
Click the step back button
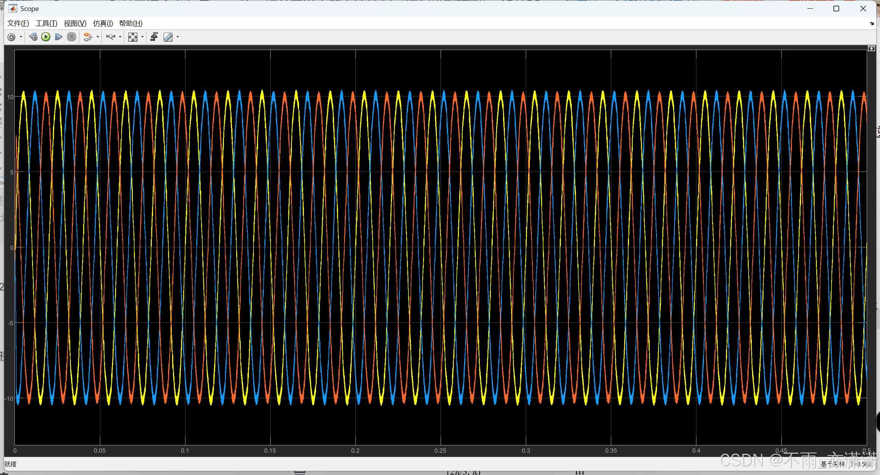pos(33,37)
